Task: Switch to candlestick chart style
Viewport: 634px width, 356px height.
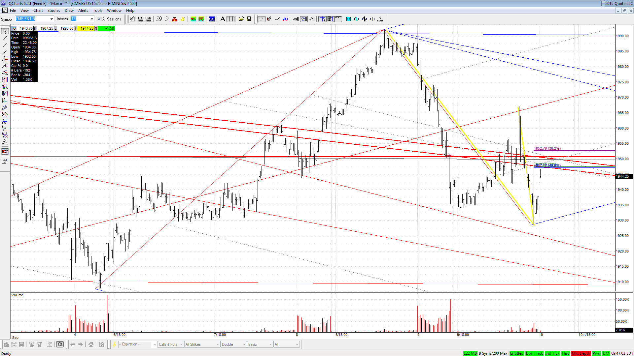Action: click(x=269, y=19)
